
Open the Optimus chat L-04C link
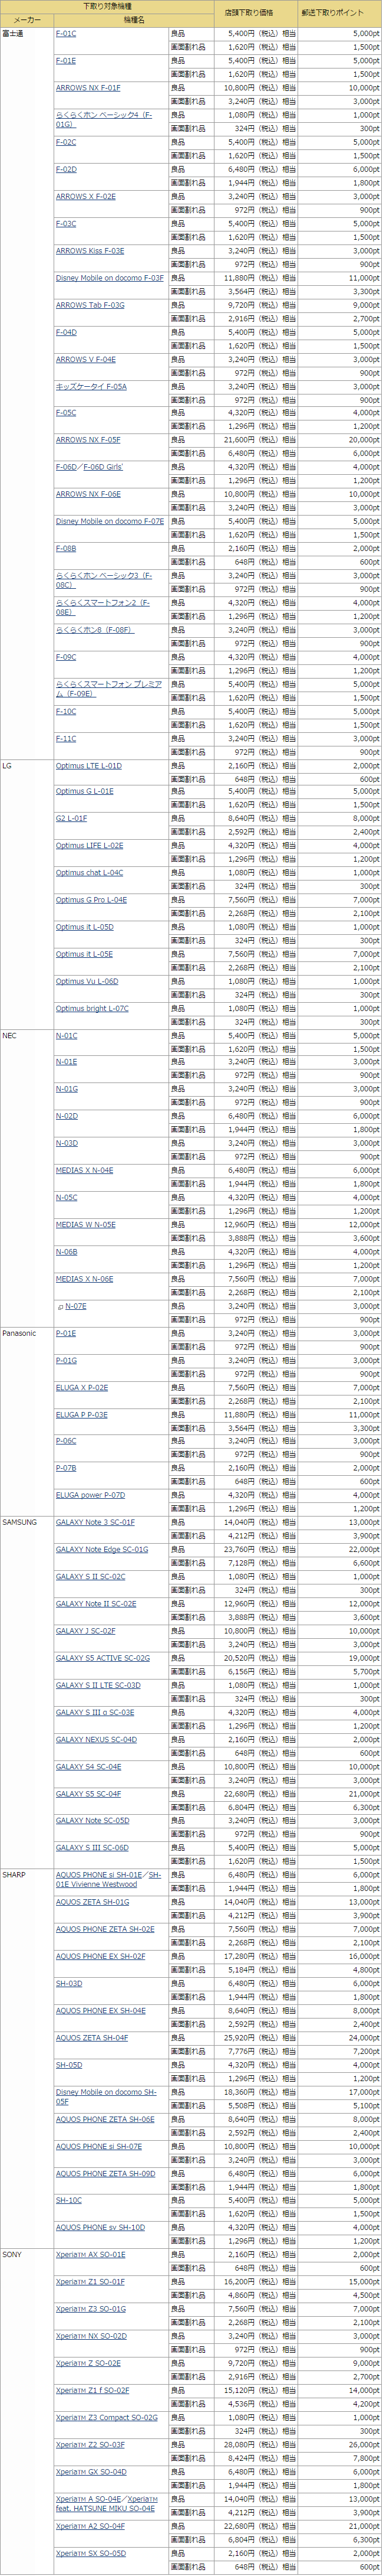[x=90, y=874]
